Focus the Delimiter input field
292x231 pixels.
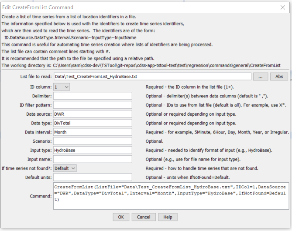pyautogui.click(x=93, y=96)
